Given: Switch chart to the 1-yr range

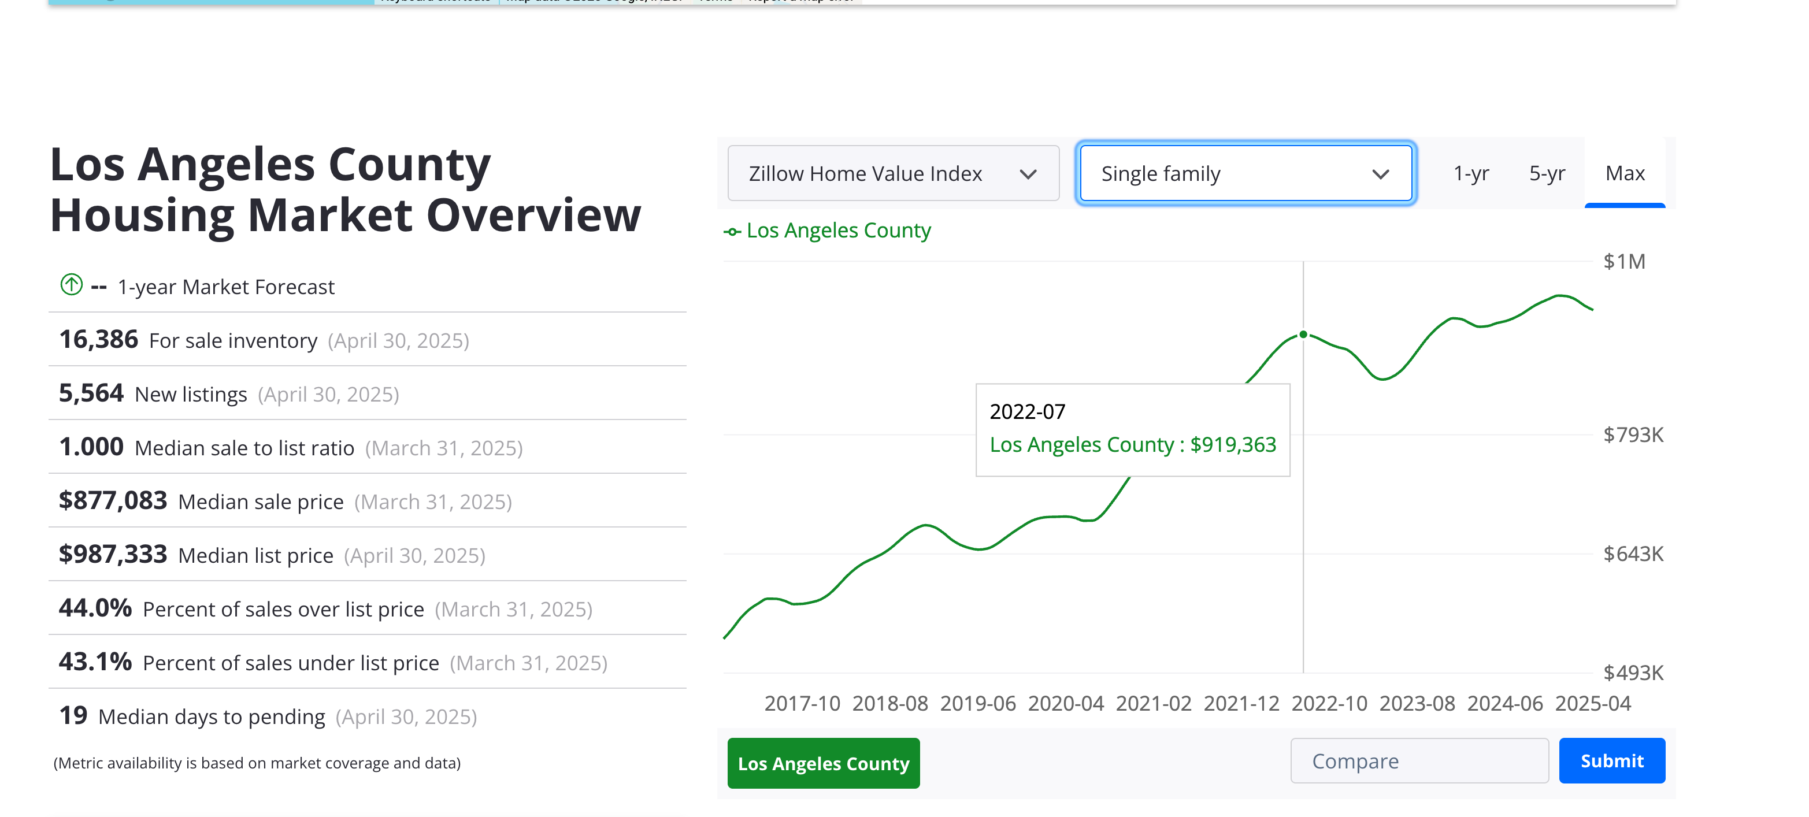Looking at the screenshot, I should [x=1470, y=173].
